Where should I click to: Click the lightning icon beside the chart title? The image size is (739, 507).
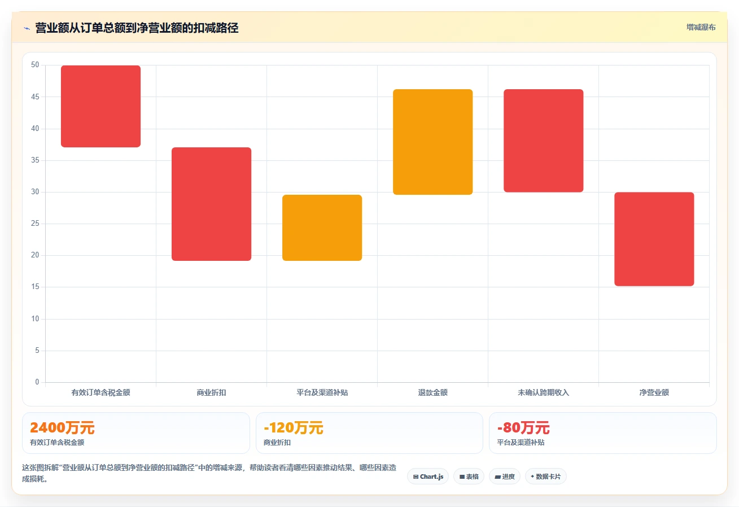(27, 28)
